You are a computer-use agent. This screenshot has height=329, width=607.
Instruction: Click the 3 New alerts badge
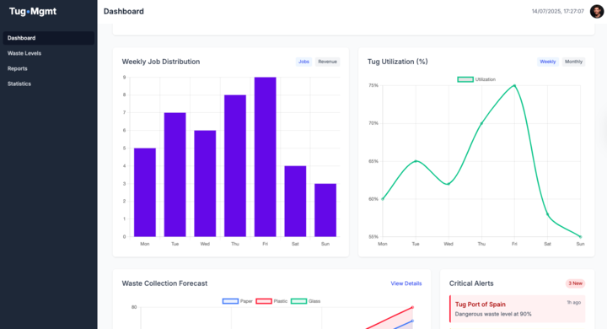coord(575,283)
